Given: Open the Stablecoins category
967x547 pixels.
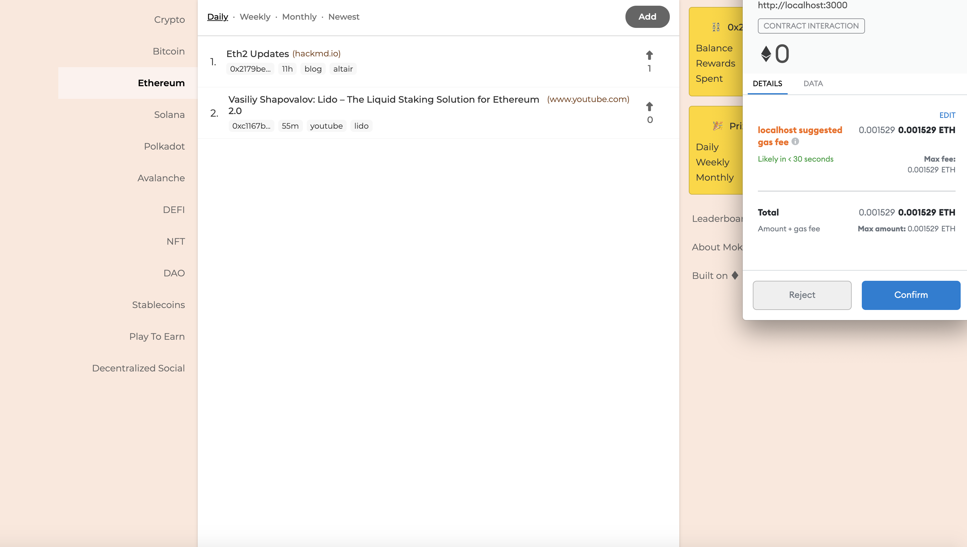Looking at the screenshot, I should coord(158,305).
